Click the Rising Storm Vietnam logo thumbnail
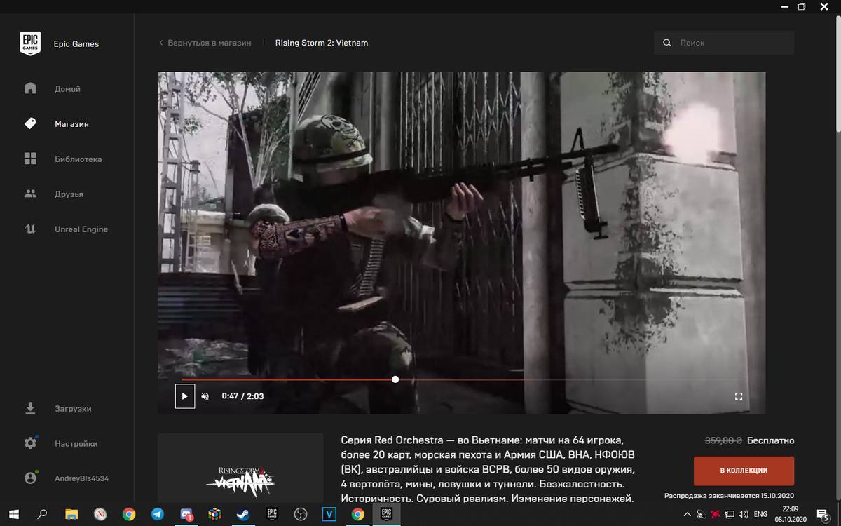The image size is (841, 526). (x=240, y=468)
